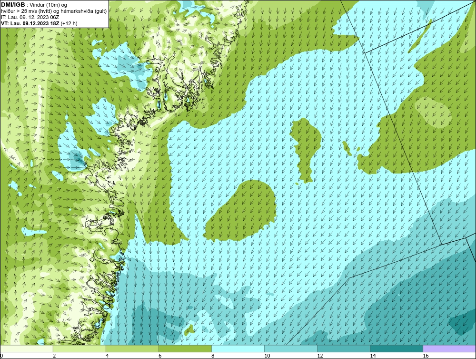
Task: Select the legend scale label "10"
Action: [267, 356]
